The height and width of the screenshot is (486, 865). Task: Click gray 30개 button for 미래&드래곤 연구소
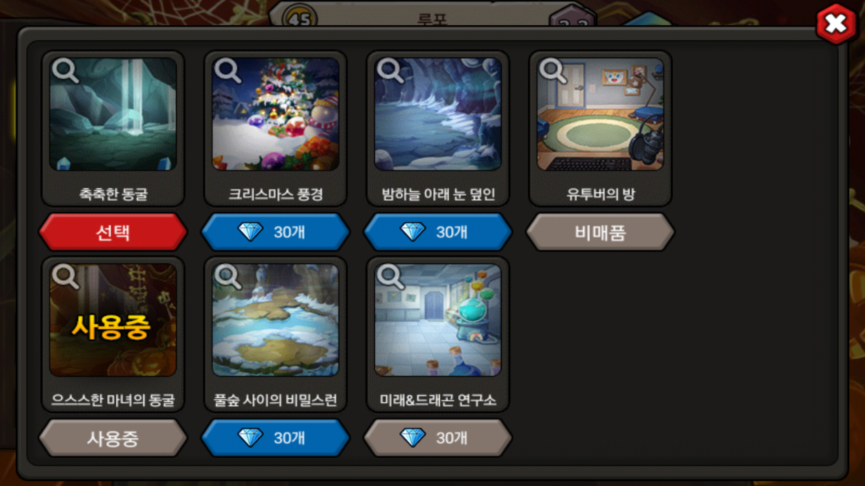438,438
